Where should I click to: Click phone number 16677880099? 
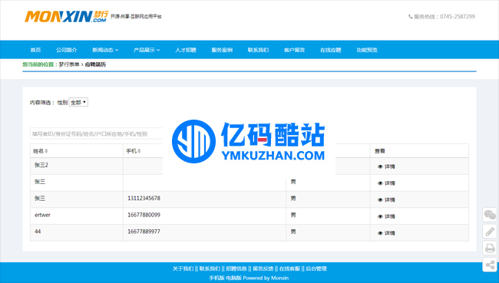144,215
